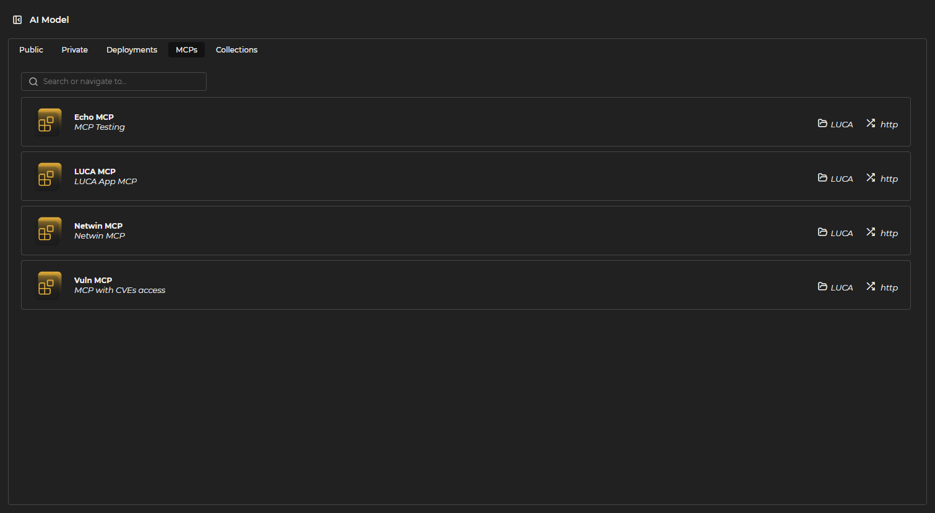Screen dimensions: 935x513
Task: Click the LUCA label in Netwin MCP row
Action: (842, 233)
